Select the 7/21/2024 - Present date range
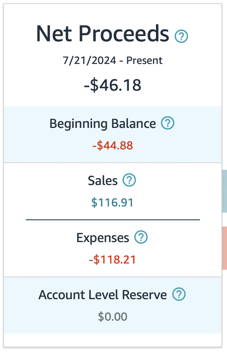 (x=112, y=60)
